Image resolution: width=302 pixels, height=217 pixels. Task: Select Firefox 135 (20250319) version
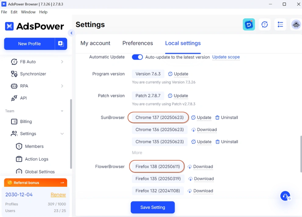pyautogui.click(x=158, y=179)
